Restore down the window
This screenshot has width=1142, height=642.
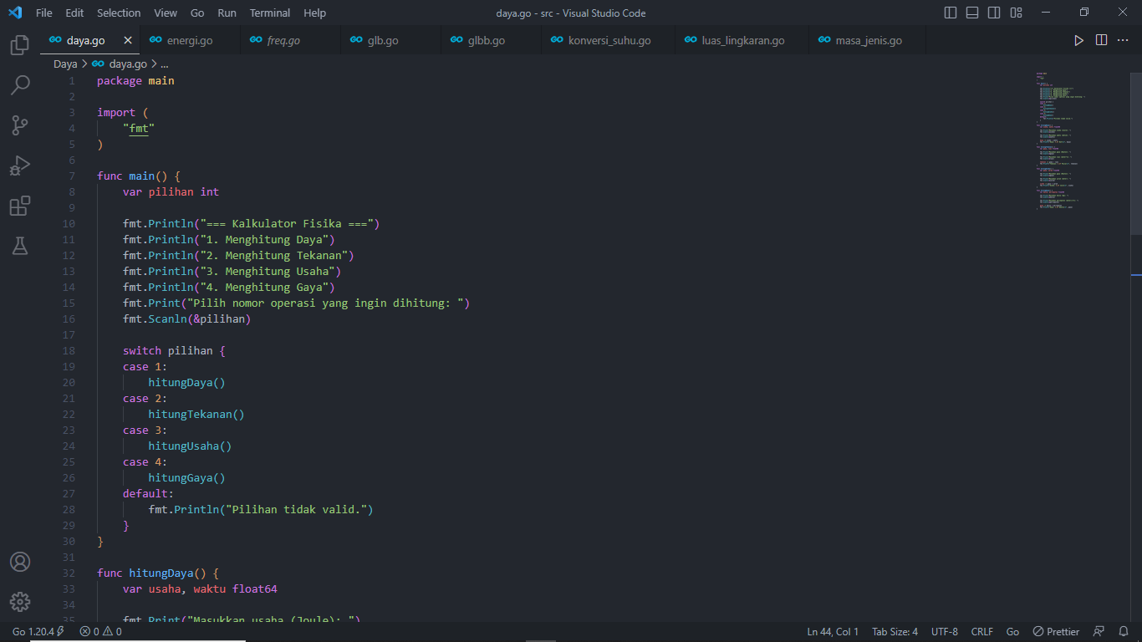click(1084, 13)
